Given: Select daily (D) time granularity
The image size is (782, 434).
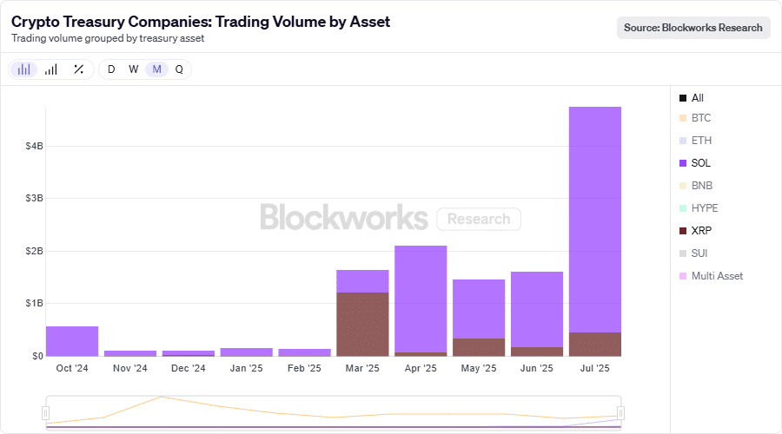Looking at the screenshot, I should coord(111,69).
